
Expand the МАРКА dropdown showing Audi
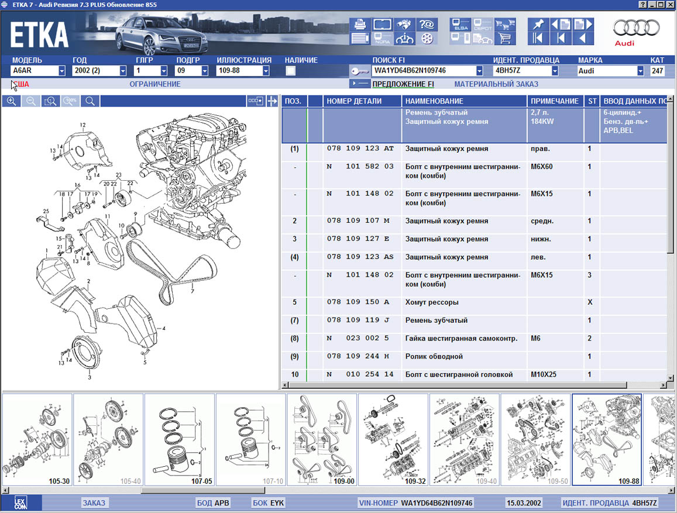[640, 71]
